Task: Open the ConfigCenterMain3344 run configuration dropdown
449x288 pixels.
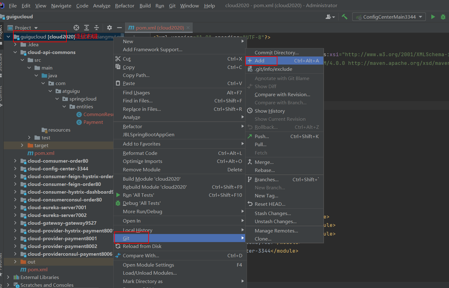Action: pyautogui.click(x=389, y=17)
